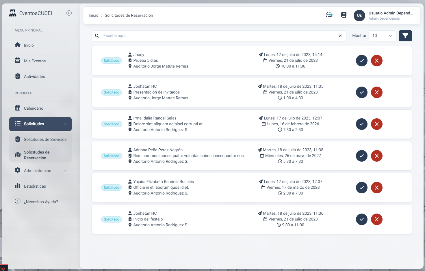
Task: Go to Mis Eventos in sidebar
Action: 35,61
